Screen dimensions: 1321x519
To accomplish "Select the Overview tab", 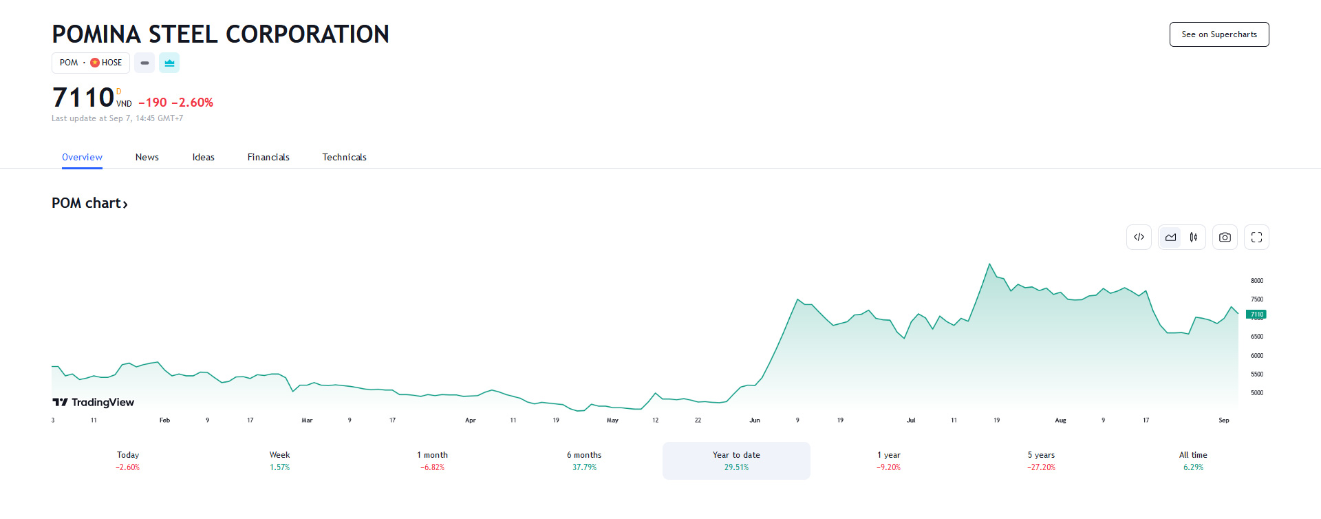I will tap(82, 157).
